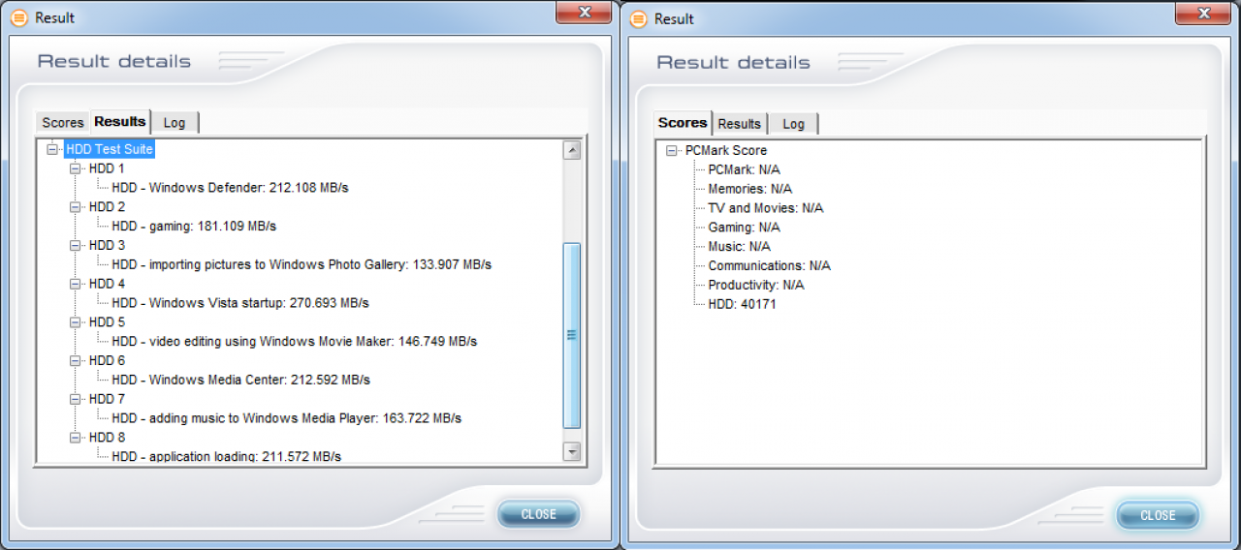Select the HDD 7 tree item
Viewport: 1241px width, 550px height.
pyautogui.click(x=107, y=399)
